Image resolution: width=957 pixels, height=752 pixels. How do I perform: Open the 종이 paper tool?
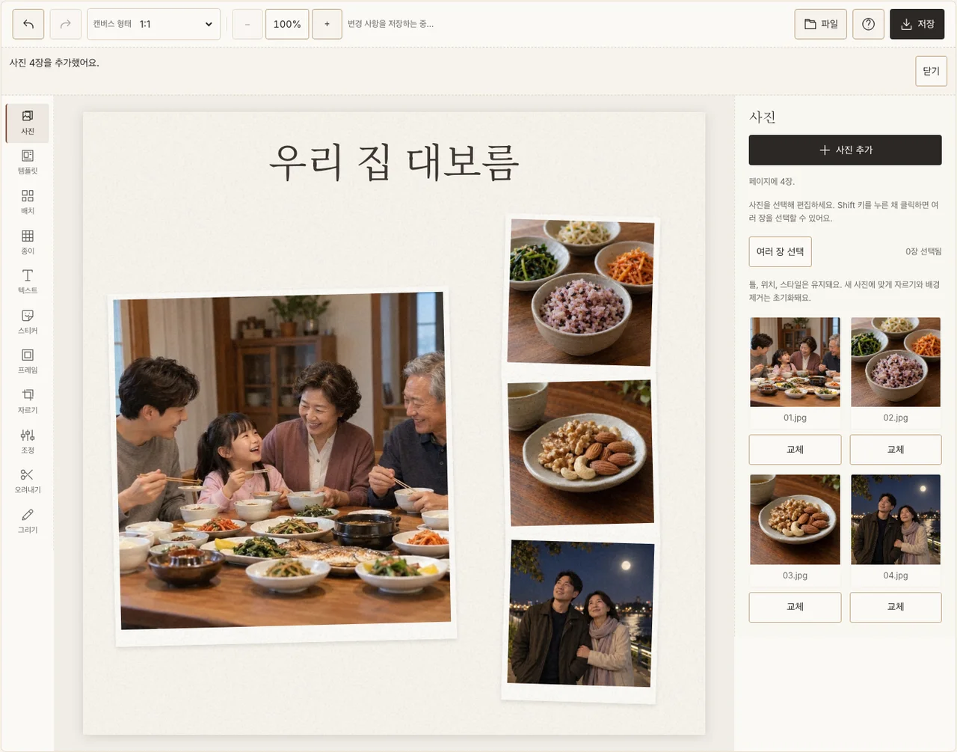point(28,242)
